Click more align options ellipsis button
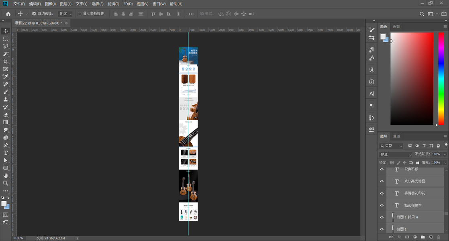 [x=191, y=14]
